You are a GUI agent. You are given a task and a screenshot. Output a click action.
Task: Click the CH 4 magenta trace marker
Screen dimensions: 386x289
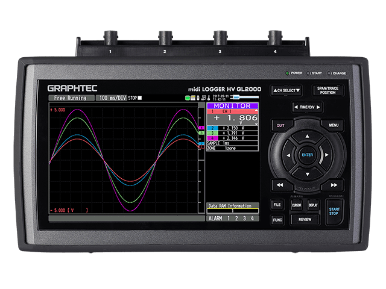[x=202, y=128]
